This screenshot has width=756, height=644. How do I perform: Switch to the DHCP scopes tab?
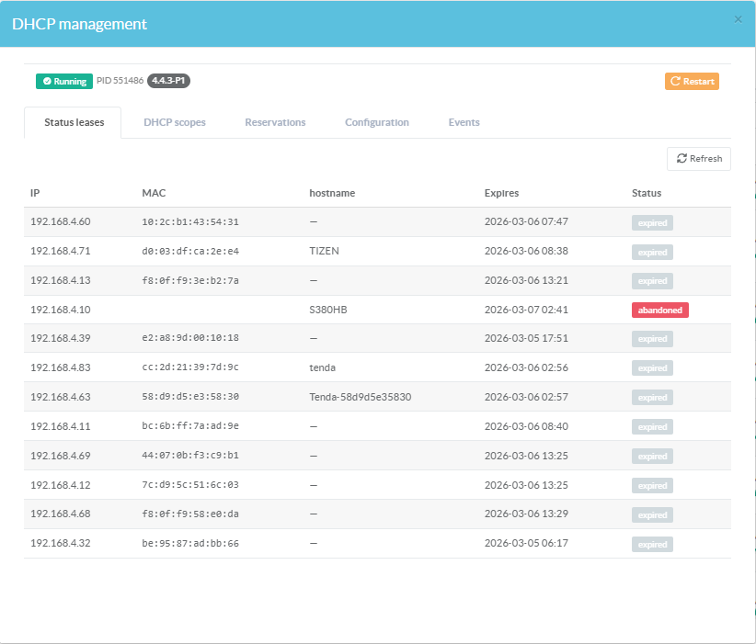(175, 122)
